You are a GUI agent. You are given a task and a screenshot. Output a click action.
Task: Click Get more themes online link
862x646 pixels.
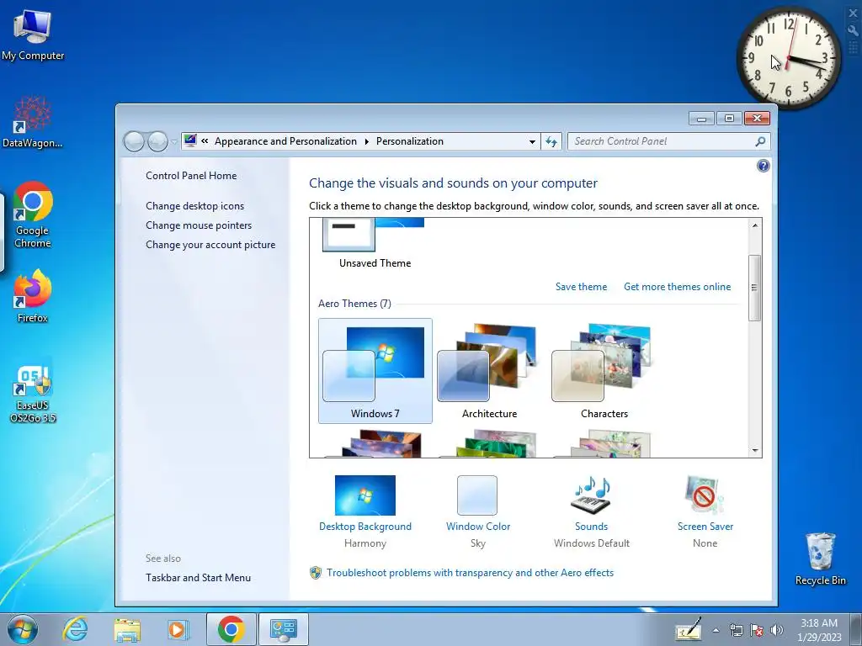678,287
